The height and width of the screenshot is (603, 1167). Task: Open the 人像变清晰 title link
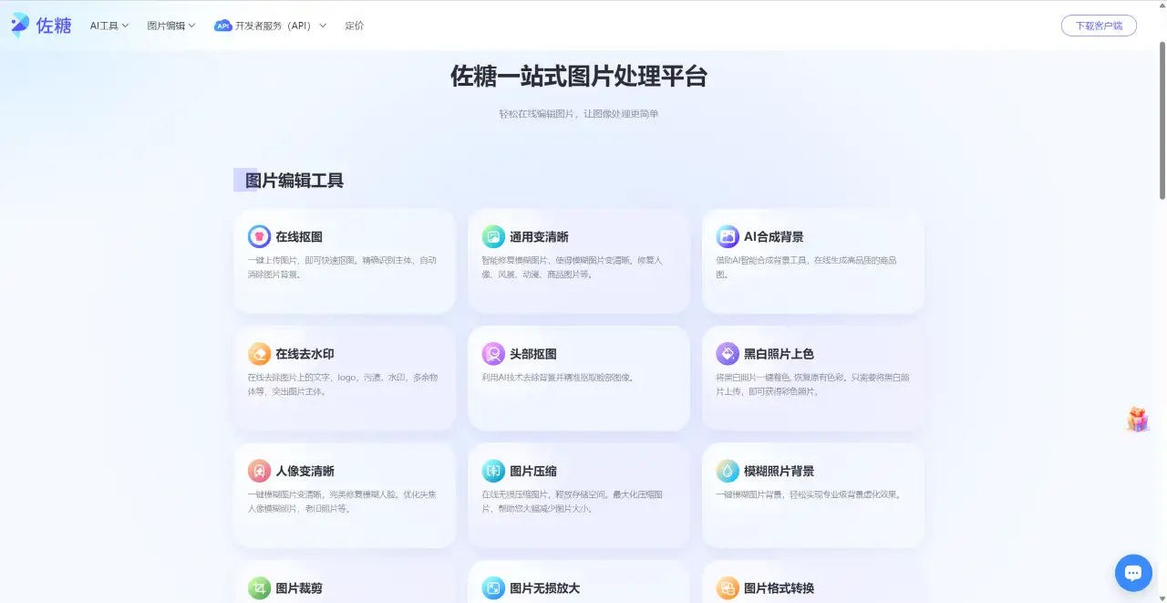point(305,471)
